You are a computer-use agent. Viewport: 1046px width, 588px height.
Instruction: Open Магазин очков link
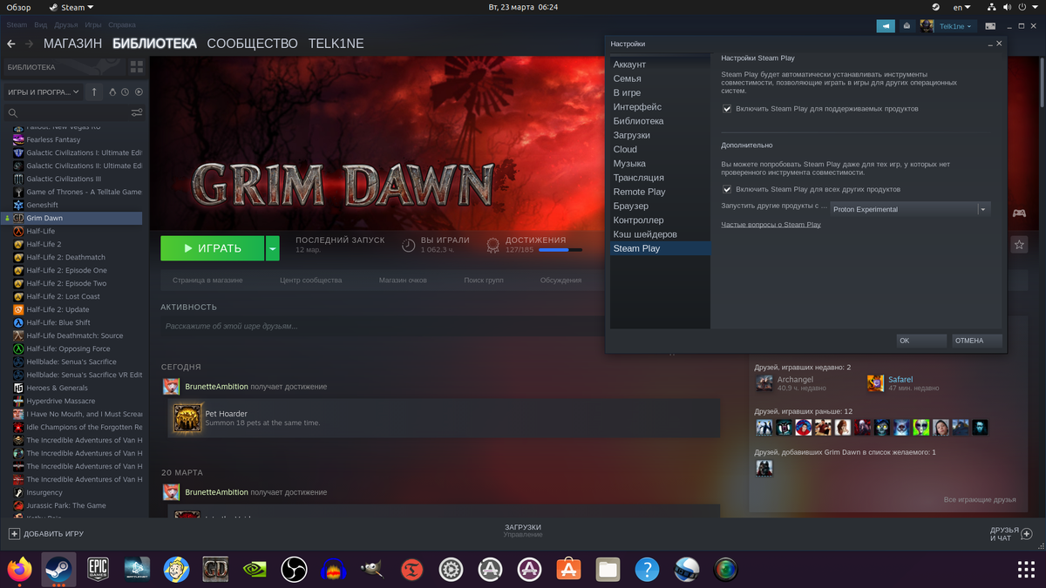(x=403, y=280)
